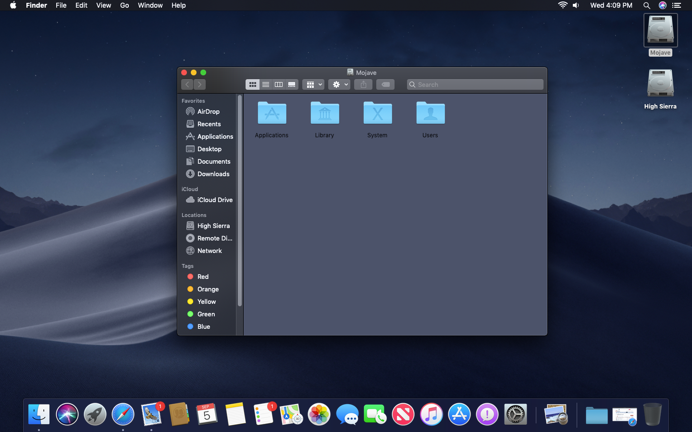Switch to gallery view
The height and width of the screenshot is (432, 692).
[292, 84]
